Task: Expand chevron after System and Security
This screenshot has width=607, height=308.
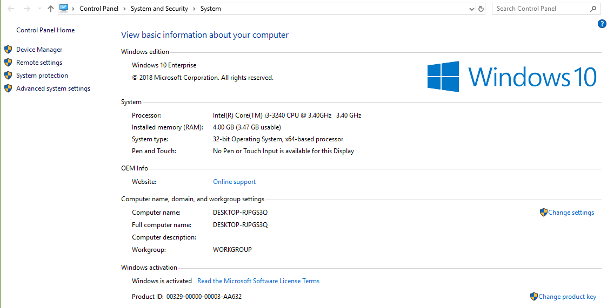Action: tap(194, 9)
